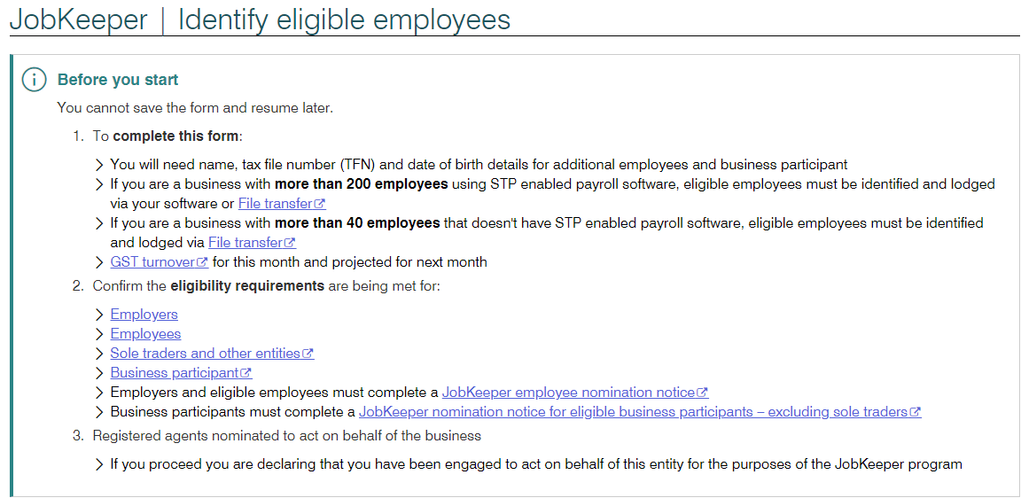Open the Employees eligibility link
Viewport: 1021px width, 498px height.
tap(146, 334)
